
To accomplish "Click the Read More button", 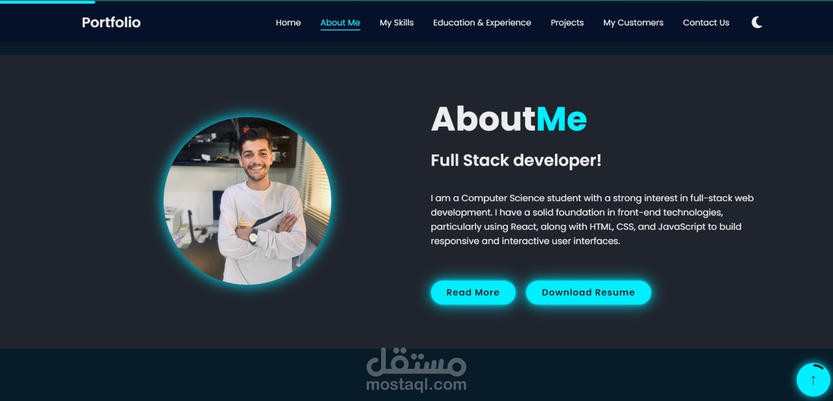I will 473,293.
